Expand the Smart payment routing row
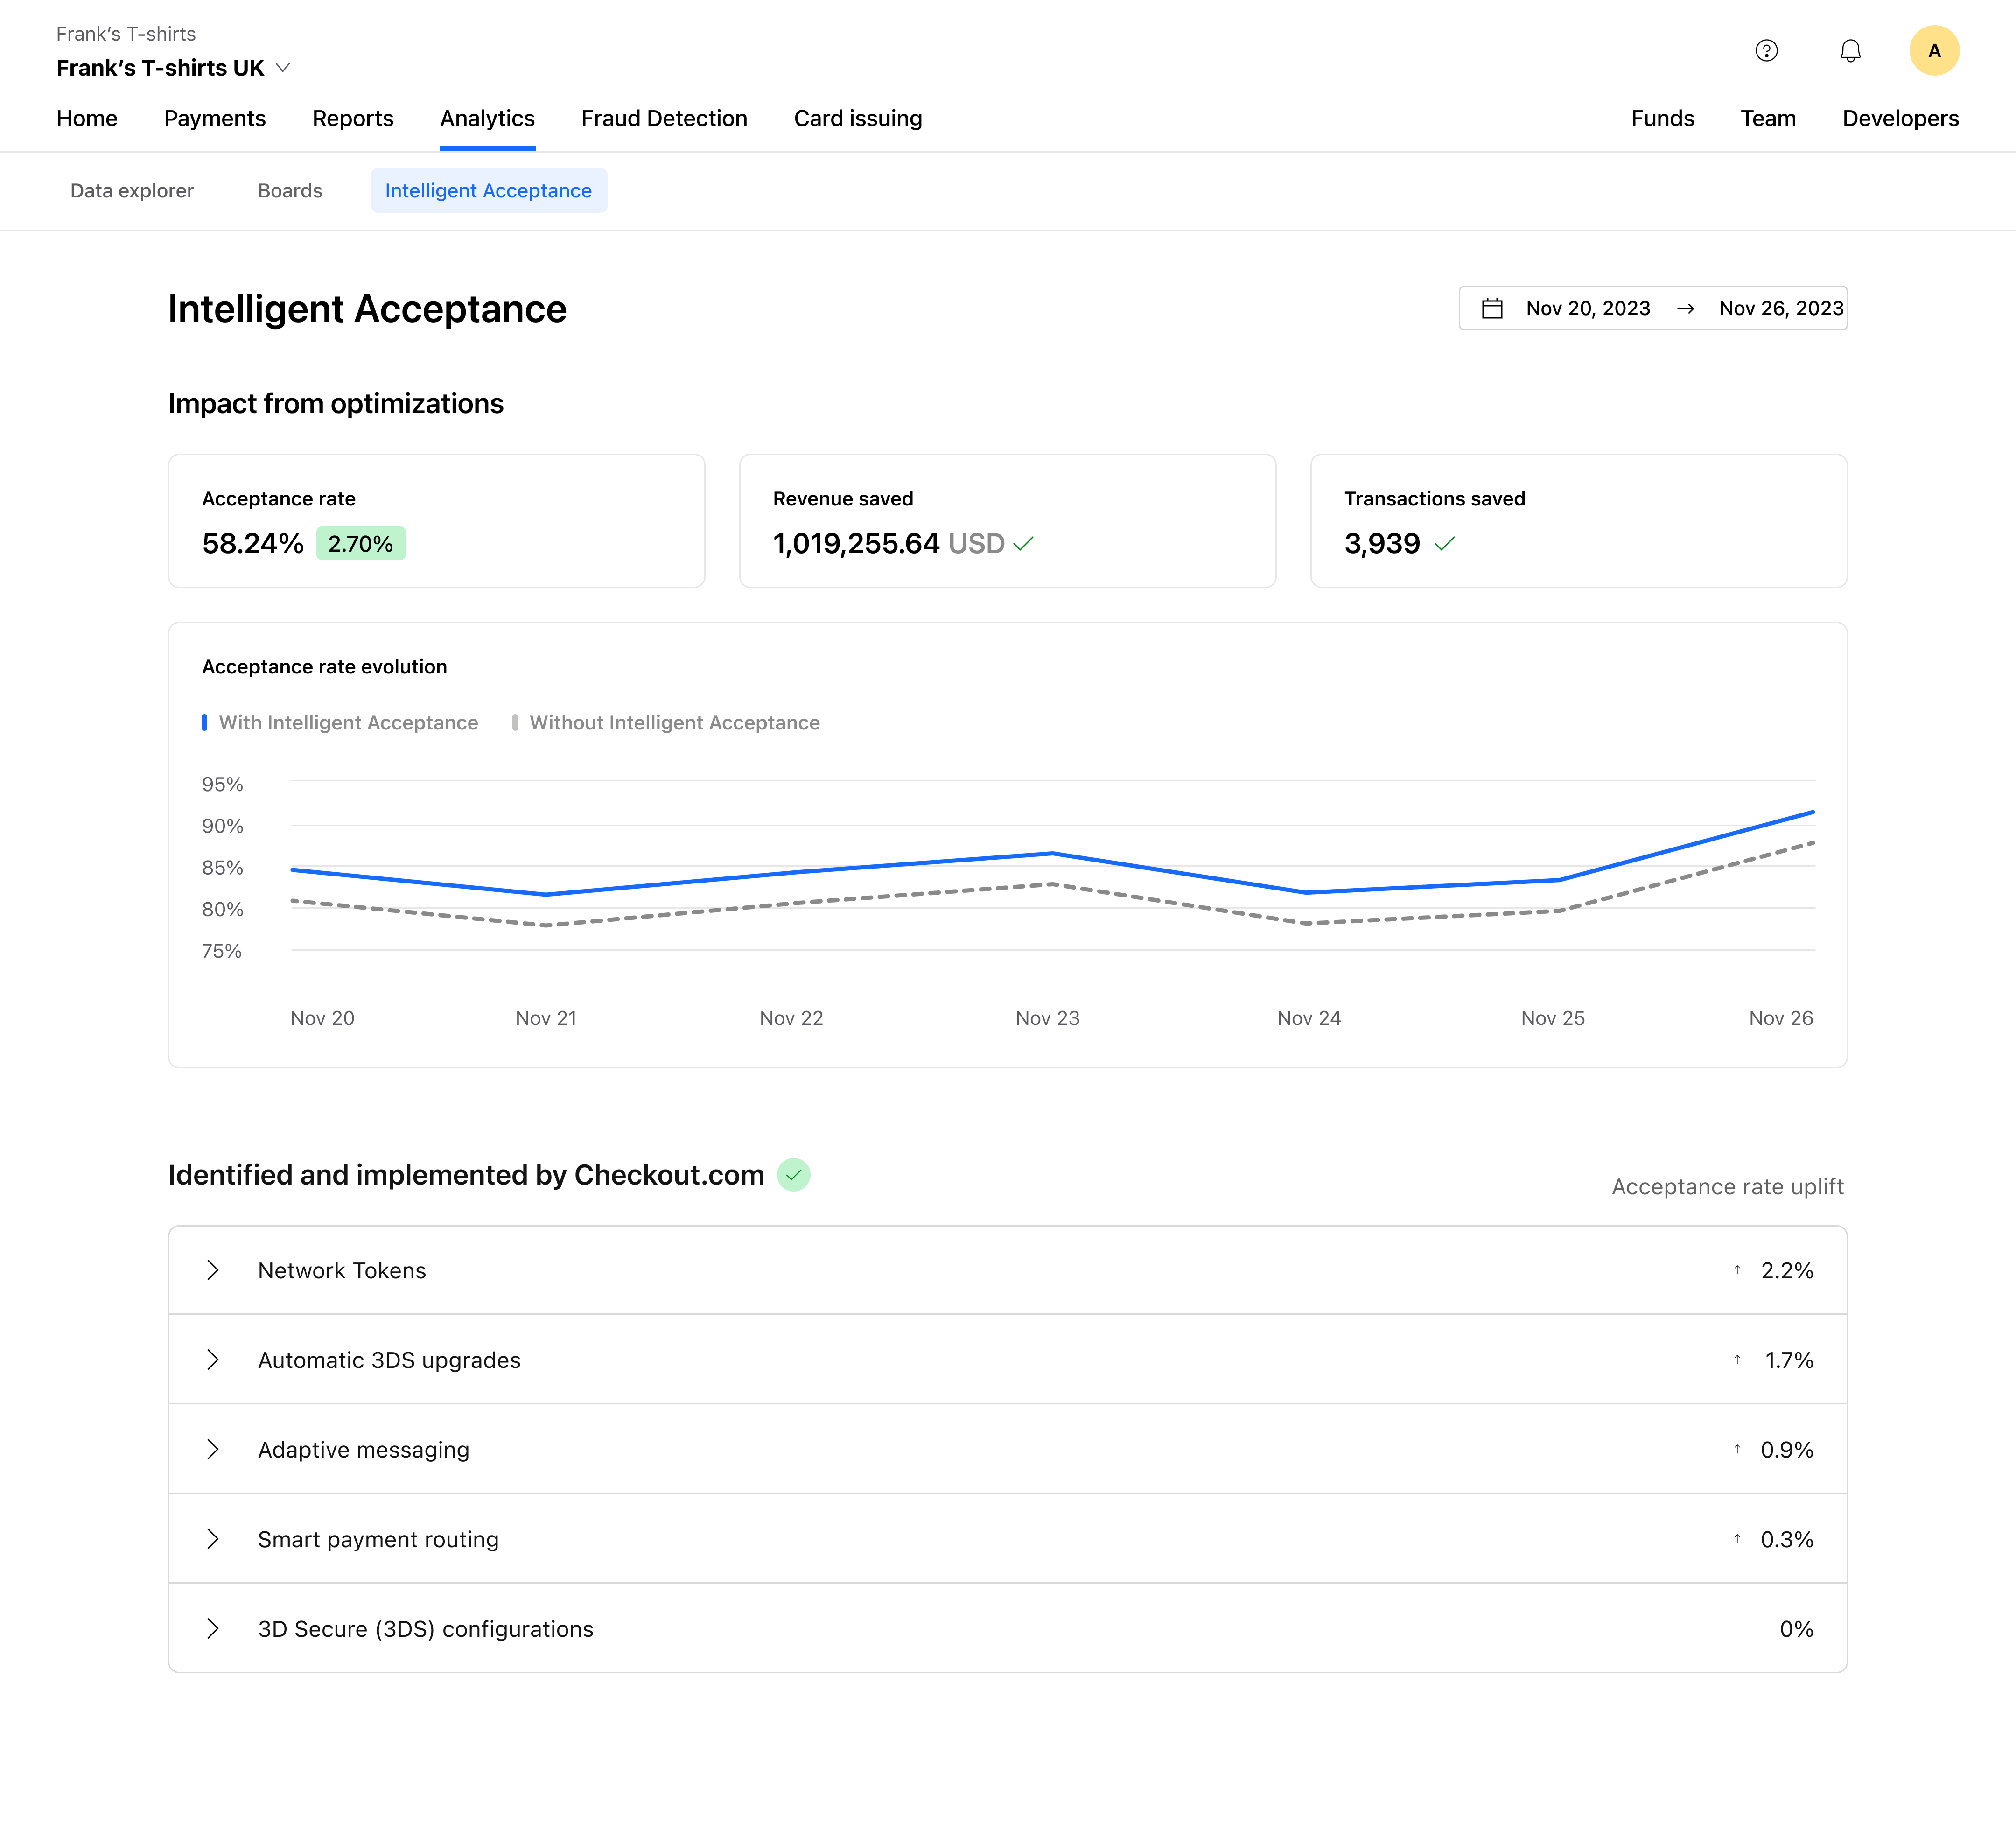2016x1823 pixels. (1007, 1539)
